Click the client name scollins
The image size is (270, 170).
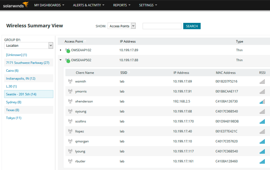81,121
